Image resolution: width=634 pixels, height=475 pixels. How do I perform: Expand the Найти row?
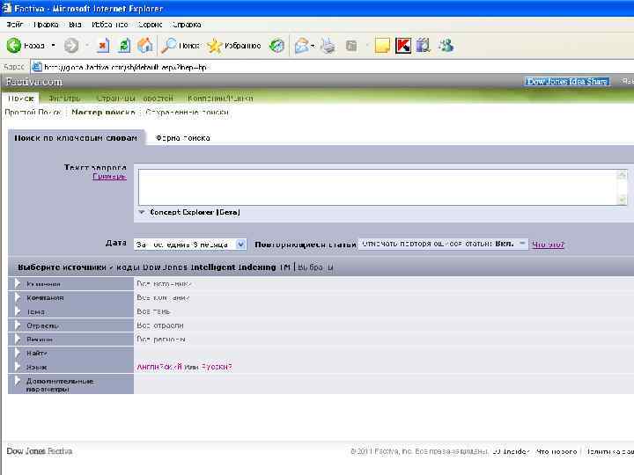[x=18, y=353]
